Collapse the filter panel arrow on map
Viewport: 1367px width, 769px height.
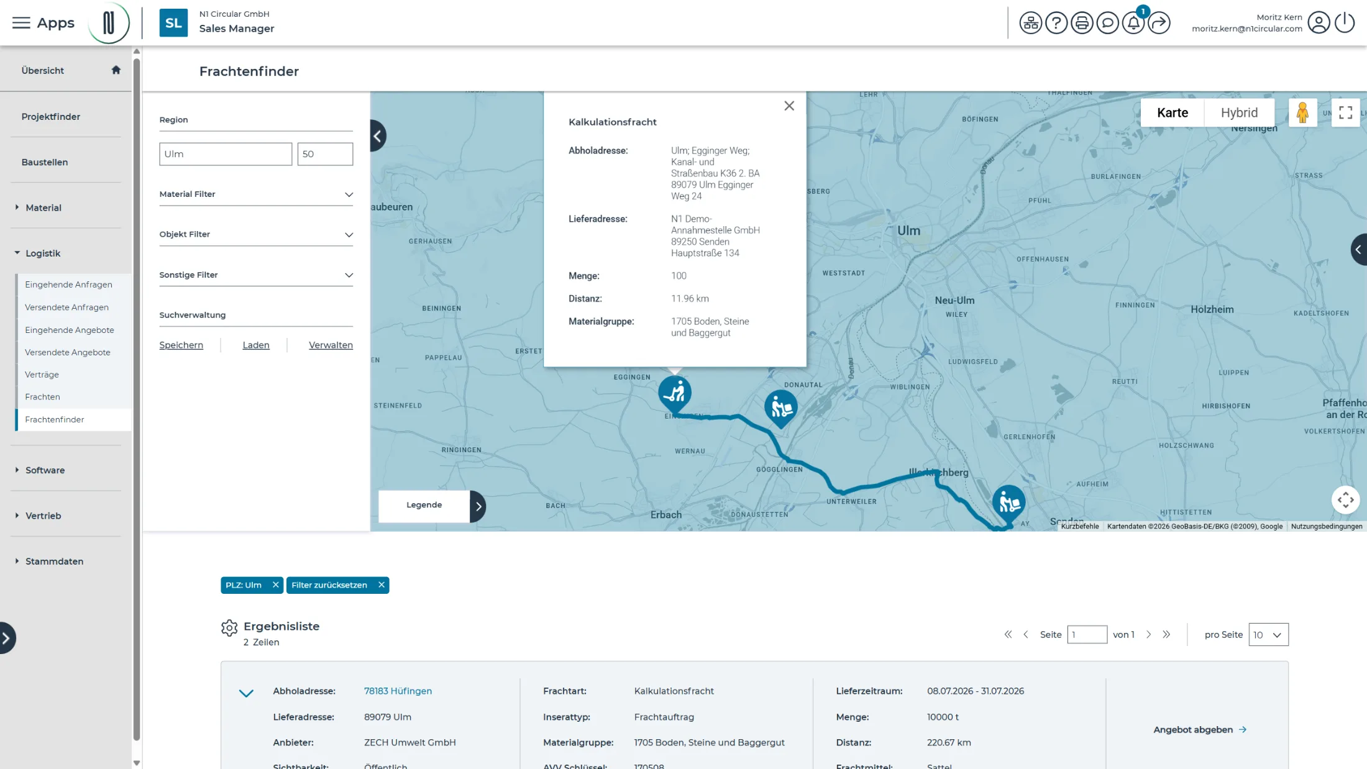click(378, 136)
